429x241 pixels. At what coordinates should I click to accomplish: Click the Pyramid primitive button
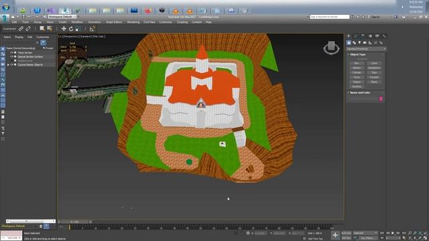374,78
